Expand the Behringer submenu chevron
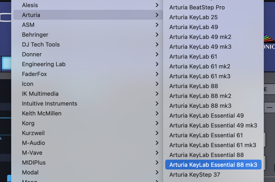 point(157,35)
